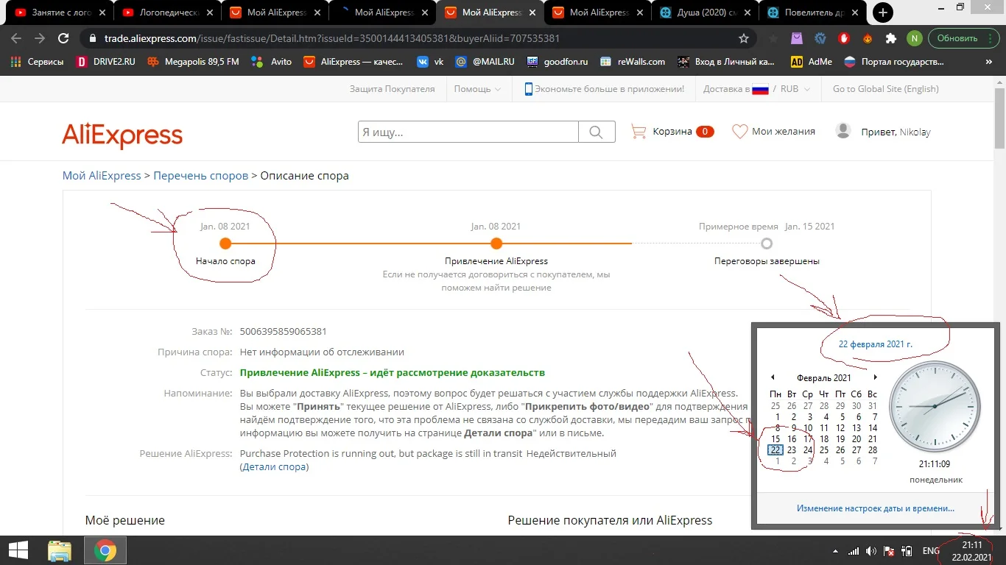Screen dimensions: 1006x565
Task: Open the Детали спора link in parentheses
Action: coord(274,467)
